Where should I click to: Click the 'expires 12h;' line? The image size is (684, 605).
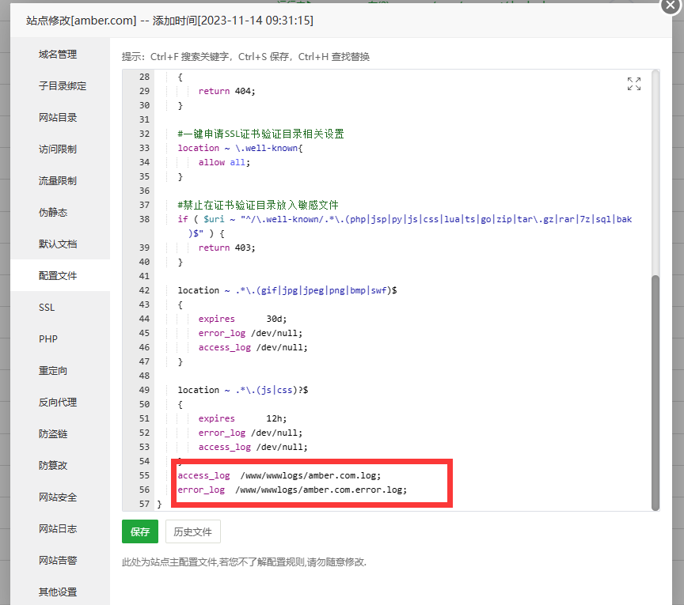242,418
